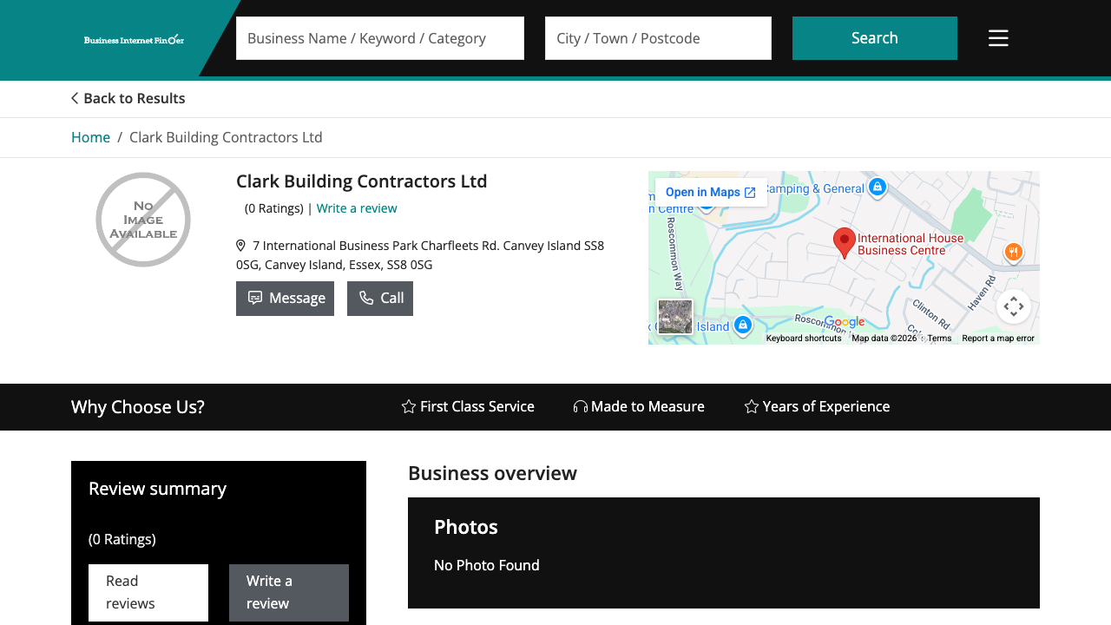Viewport: 1111px width, 625px height.
Task: Click the blue shopping POI marker near Camping & General
Action: (x=878, y=187)
